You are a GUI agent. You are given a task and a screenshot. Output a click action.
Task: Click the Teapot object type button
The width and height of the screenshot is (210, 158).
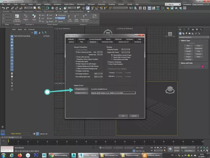tap(188, 56)
